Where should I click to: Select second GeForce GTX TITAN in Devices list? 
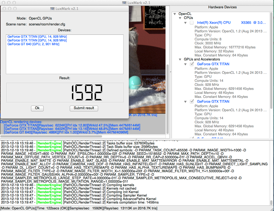[x=37, y=40]
